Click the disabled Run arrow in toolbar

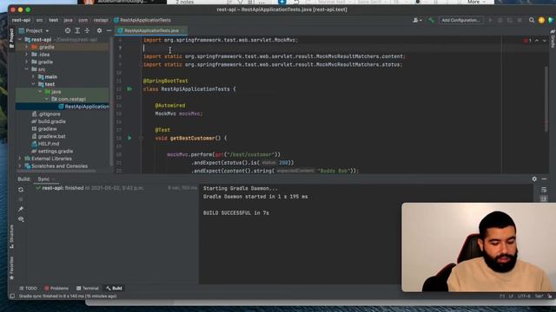[490, 20]
